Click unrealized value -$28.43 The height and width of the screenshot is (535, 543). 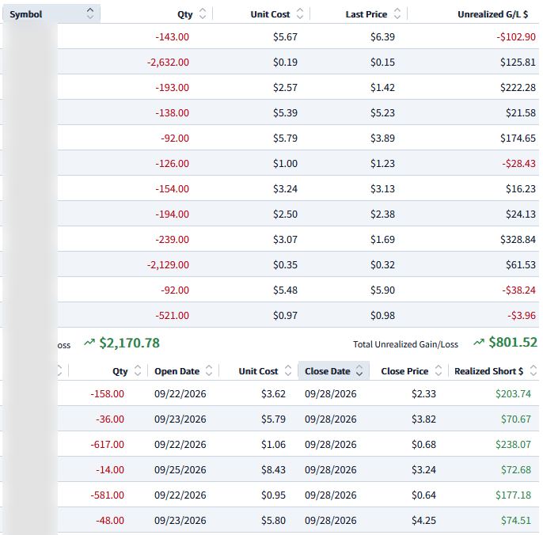tap(518, 163)
